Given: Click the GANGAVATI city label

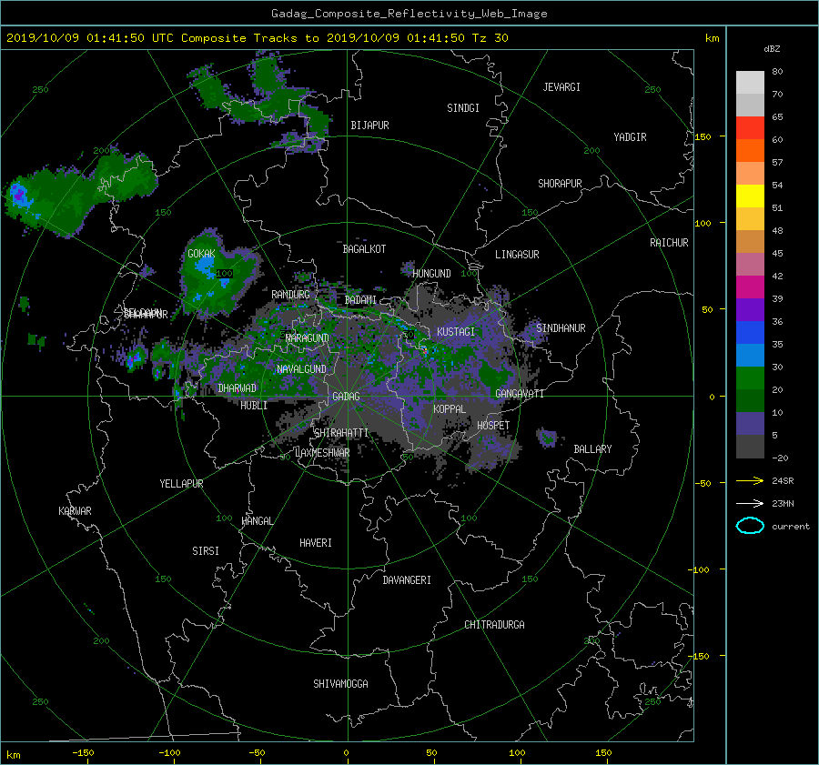Looking at the screenshot, I should [520, 393].
